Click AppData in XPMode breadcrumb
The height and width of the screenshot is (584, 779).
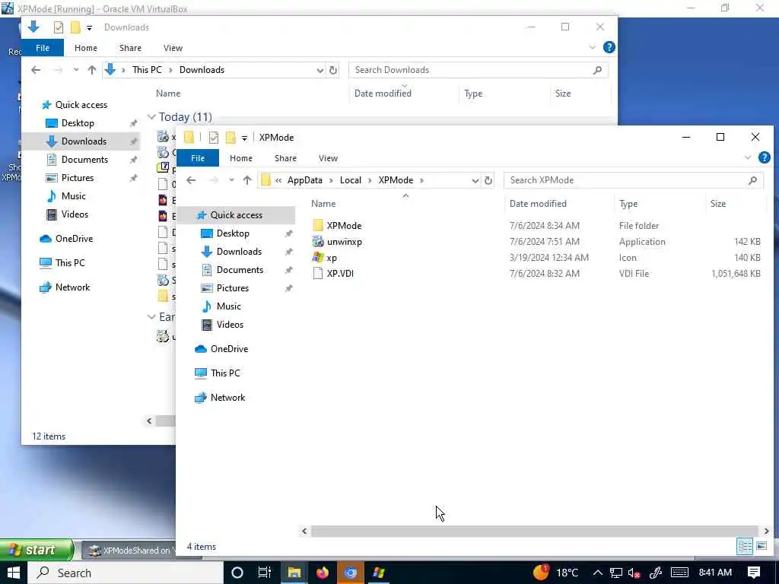pyautogui.click(x=304, y=180)
